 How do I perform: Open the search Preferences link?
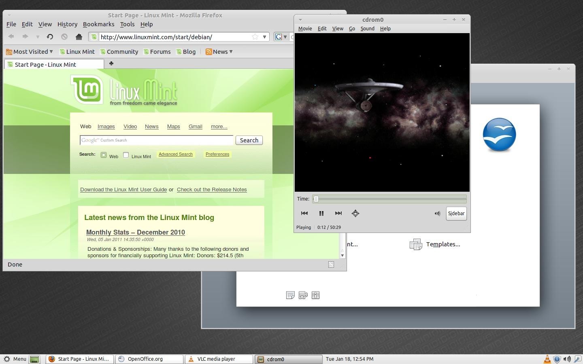click(217, 154)
